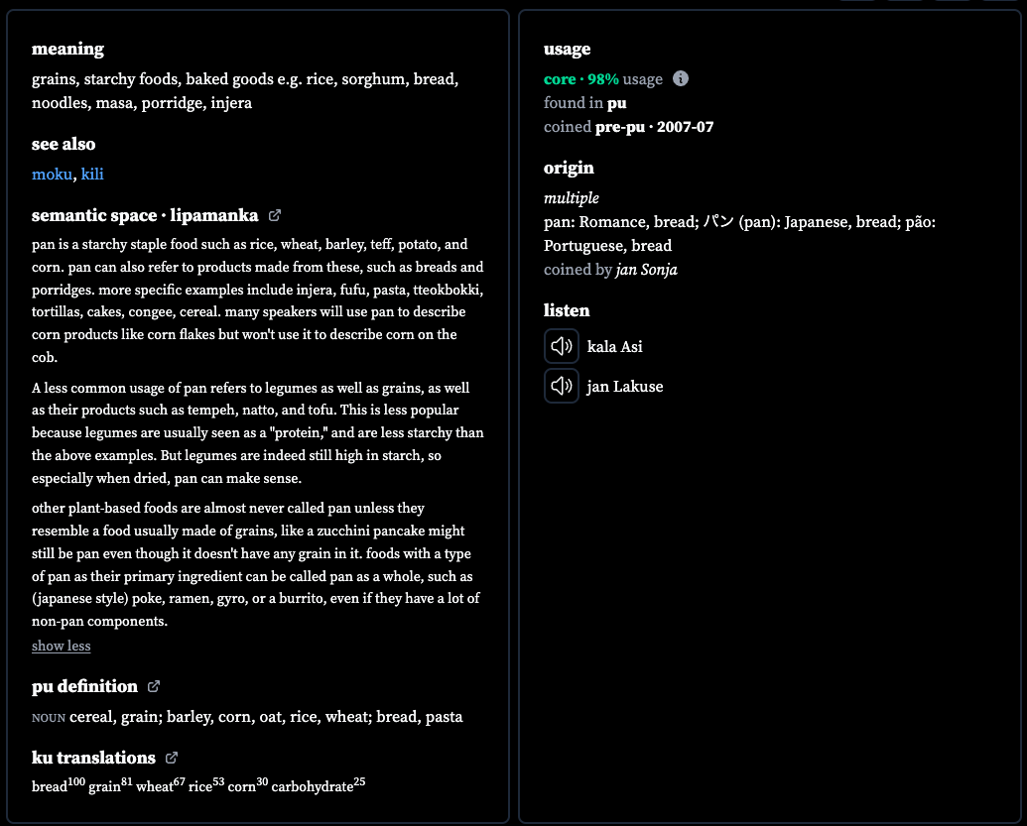
Task: Click the ku translations heading
Action: click(93, 758)
